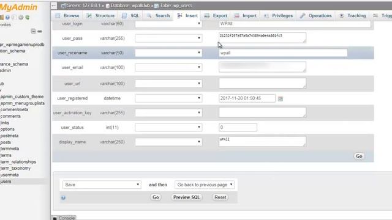Open the Import tab

(x=246, y=16)
